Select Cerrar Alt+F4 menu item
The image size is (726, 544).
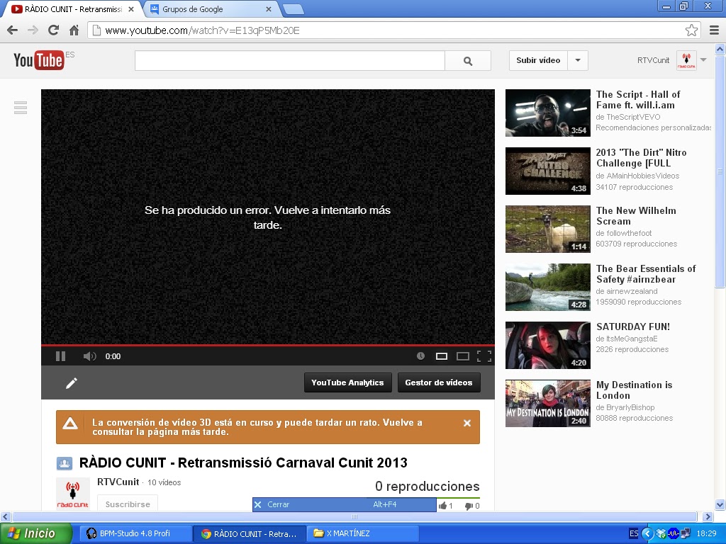pos(345,504)
